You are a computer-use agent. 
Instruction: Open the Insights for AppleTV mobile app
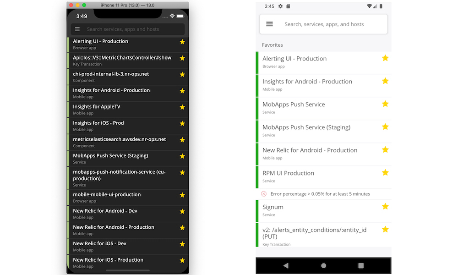128,110
